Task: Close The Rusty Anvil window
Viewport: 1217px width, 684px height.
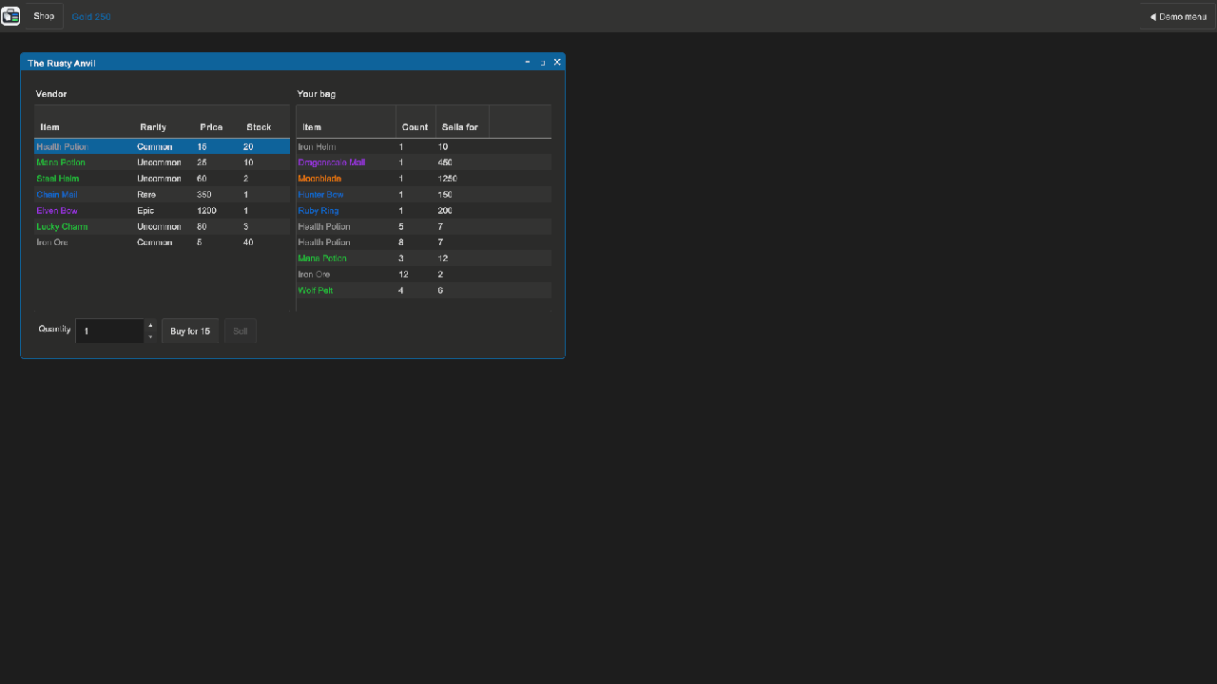Action: (557, 62)
